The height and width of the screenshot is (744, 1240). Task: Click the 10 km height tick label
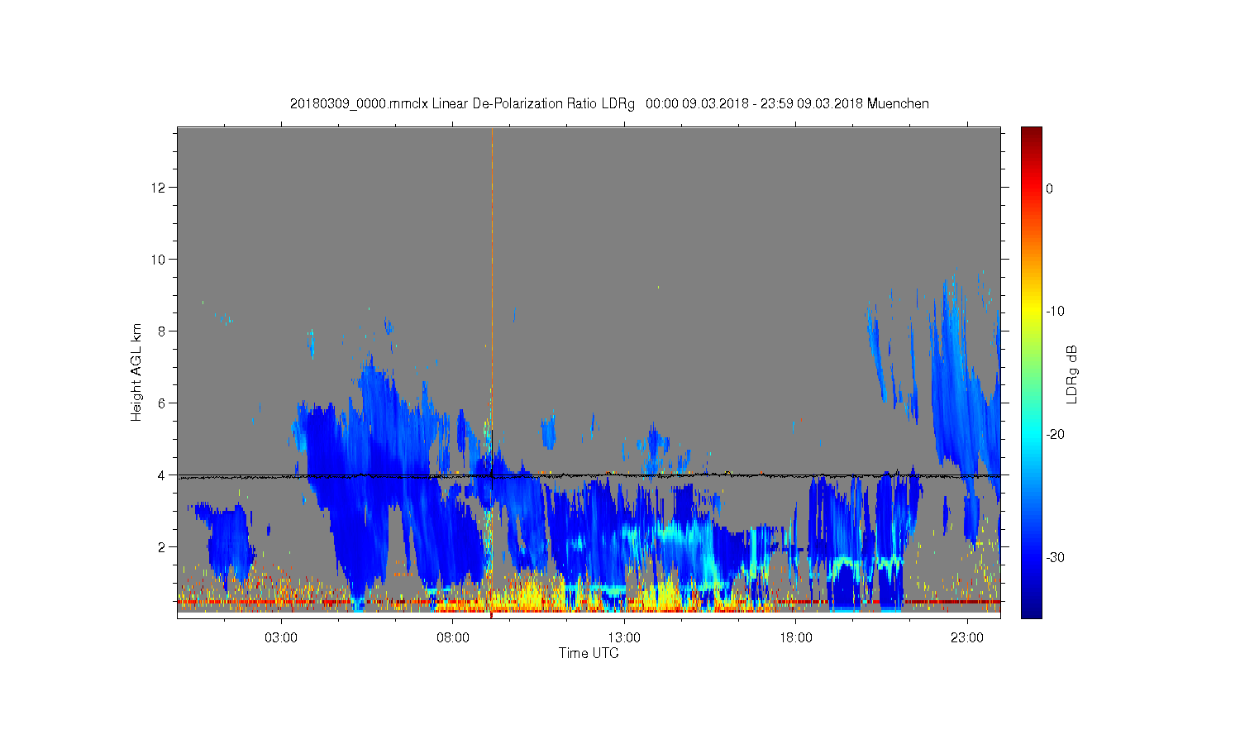(158, 260)
